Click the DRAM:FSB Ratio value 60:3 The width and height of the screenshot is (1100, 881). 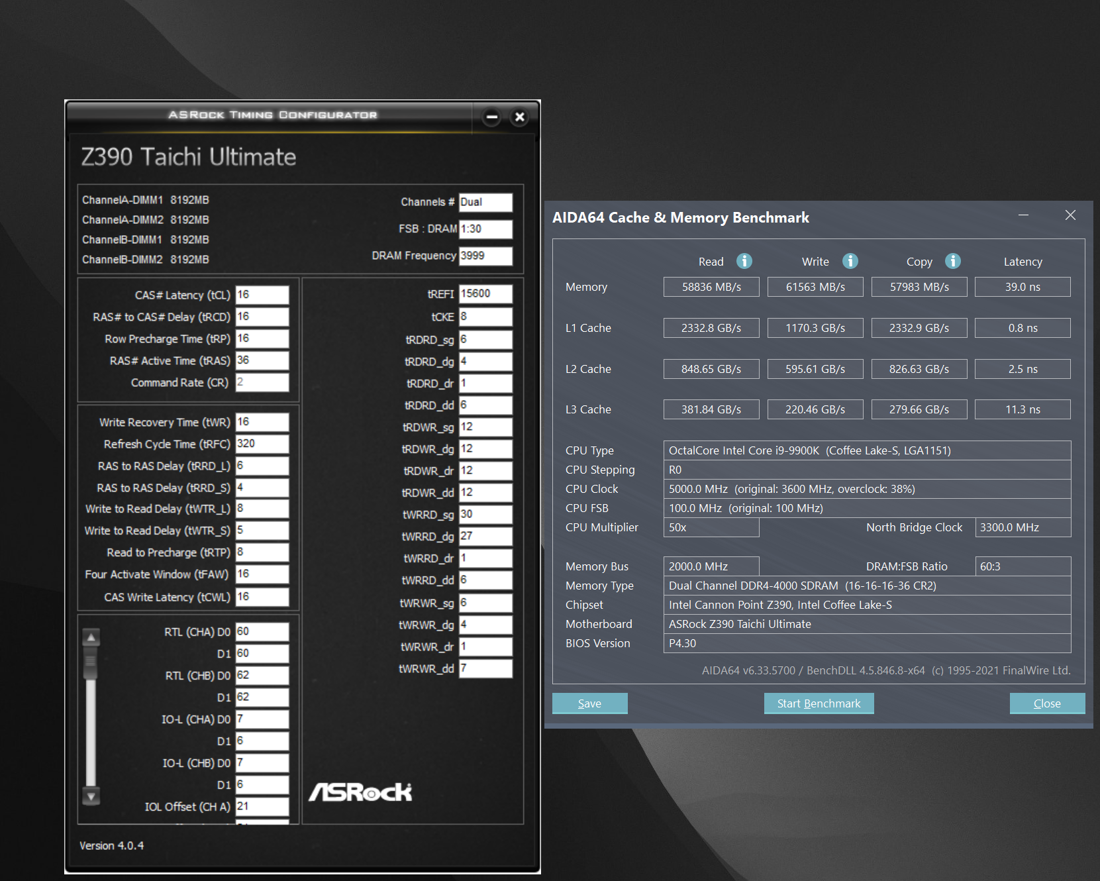click(1023, 566)
